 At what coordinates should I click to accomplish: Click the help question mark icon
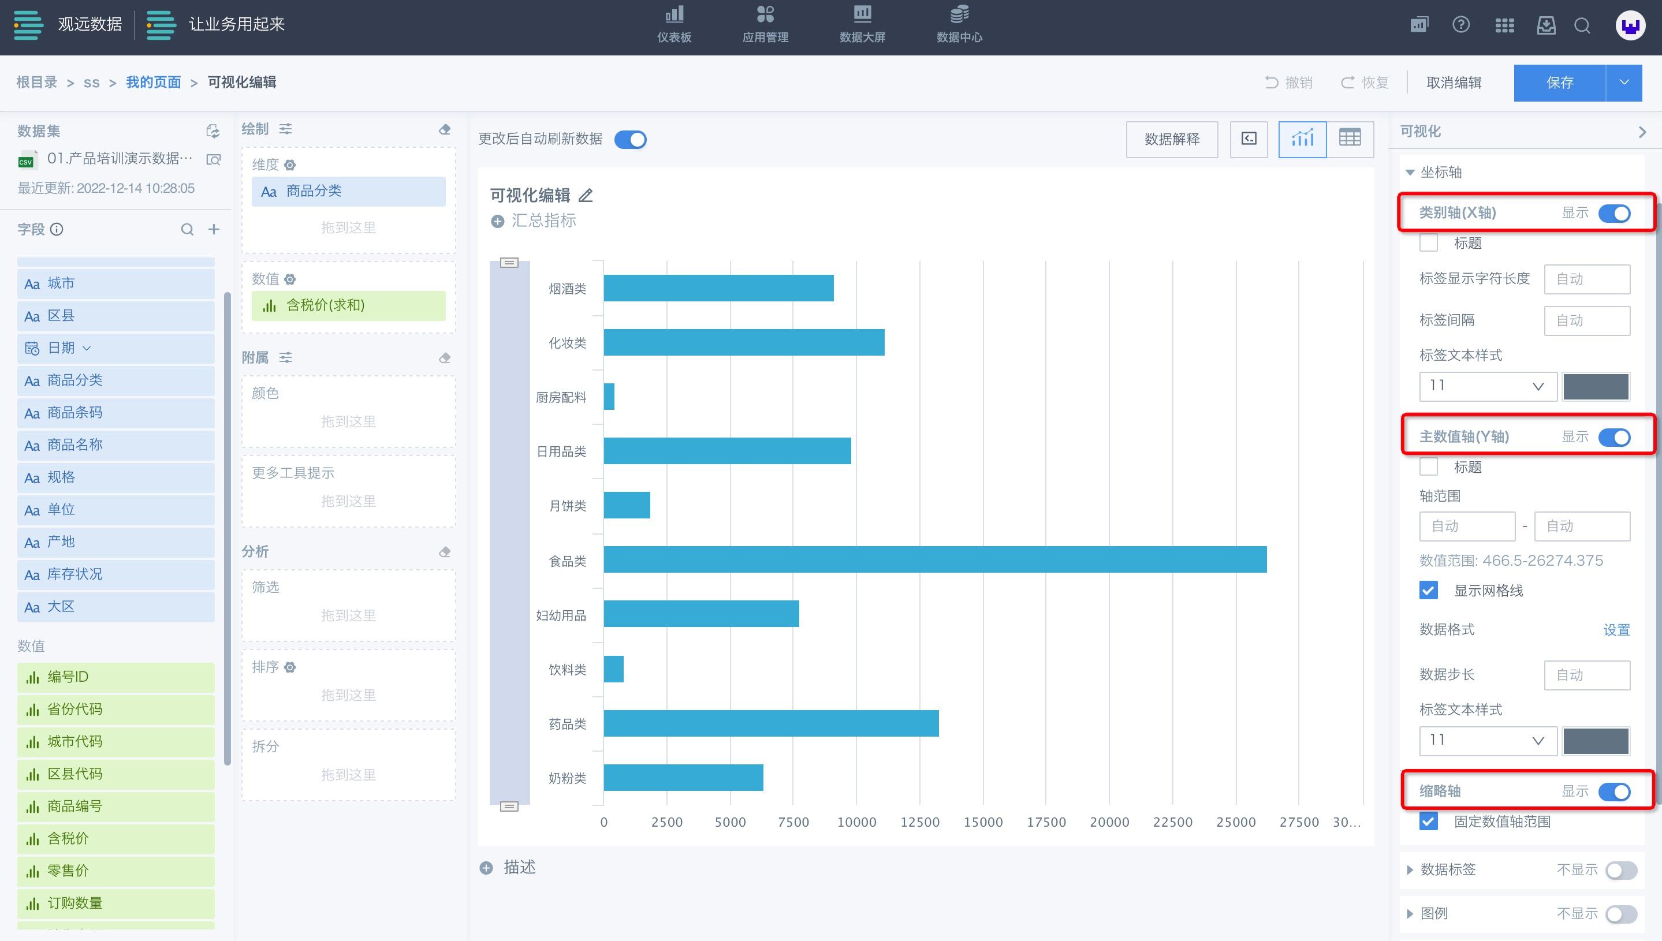click(1461, 25)
